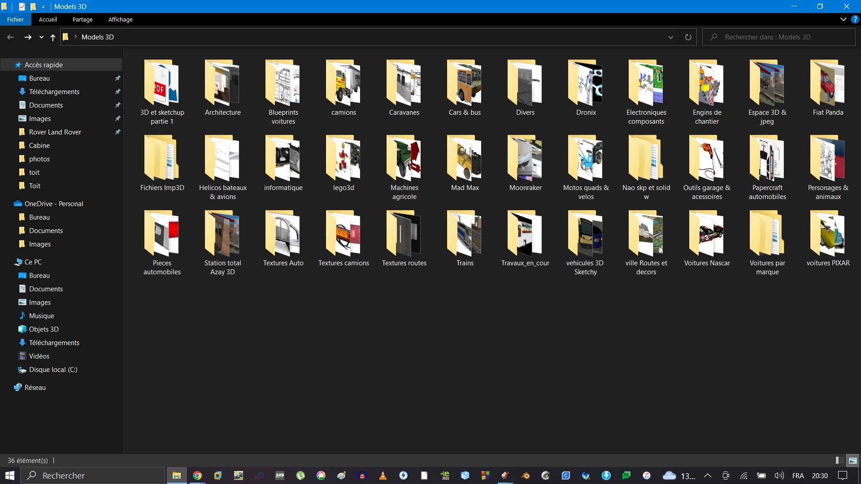The width and height of the screenshot is (861, 484).
Task: Open the Affichage ribbon tab
Action: (x=120, y=19)
